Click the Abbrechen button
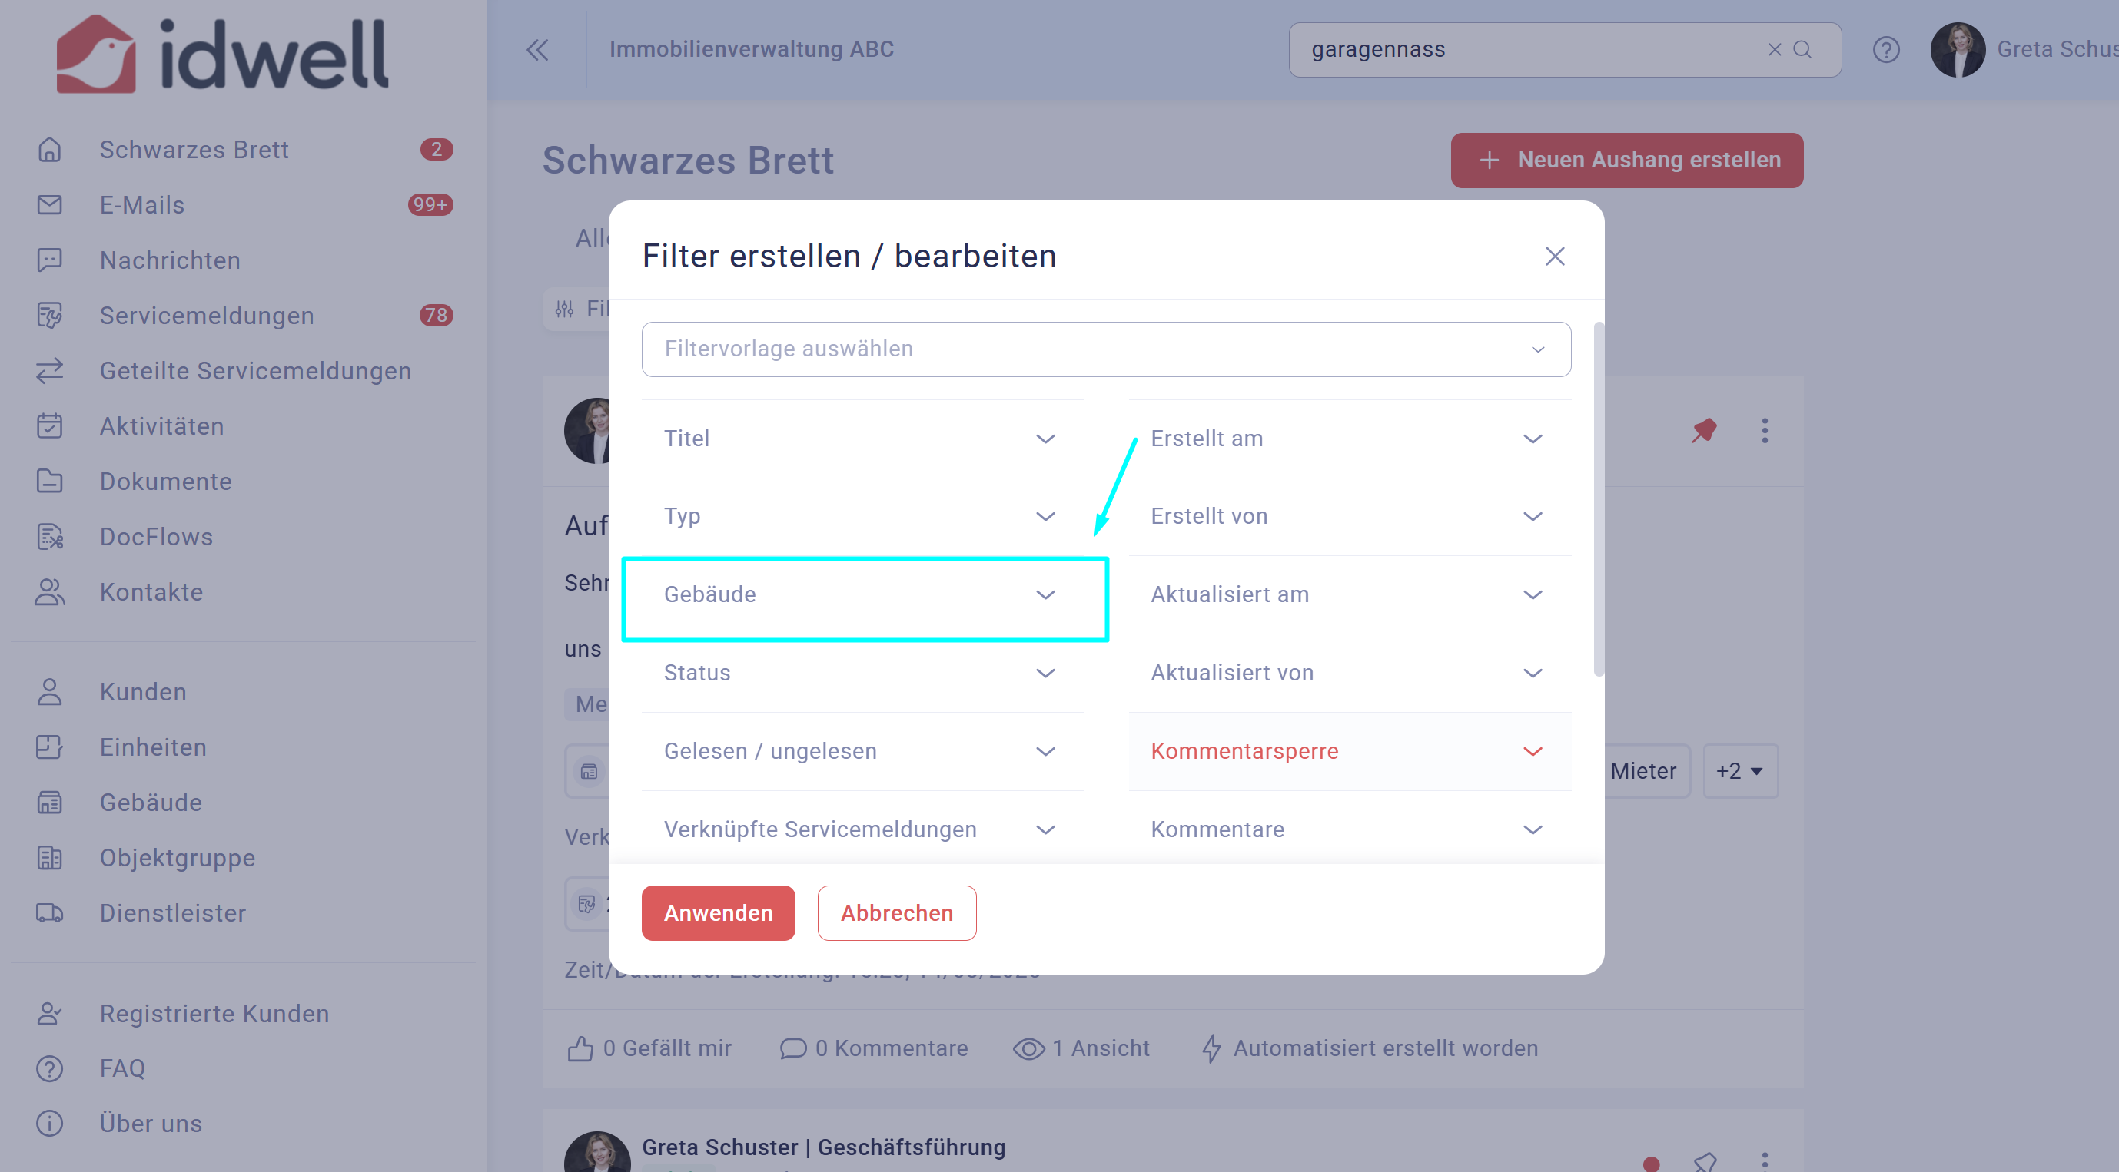The height and width of the screenshot is (1172, 2119). coord(897,913)
